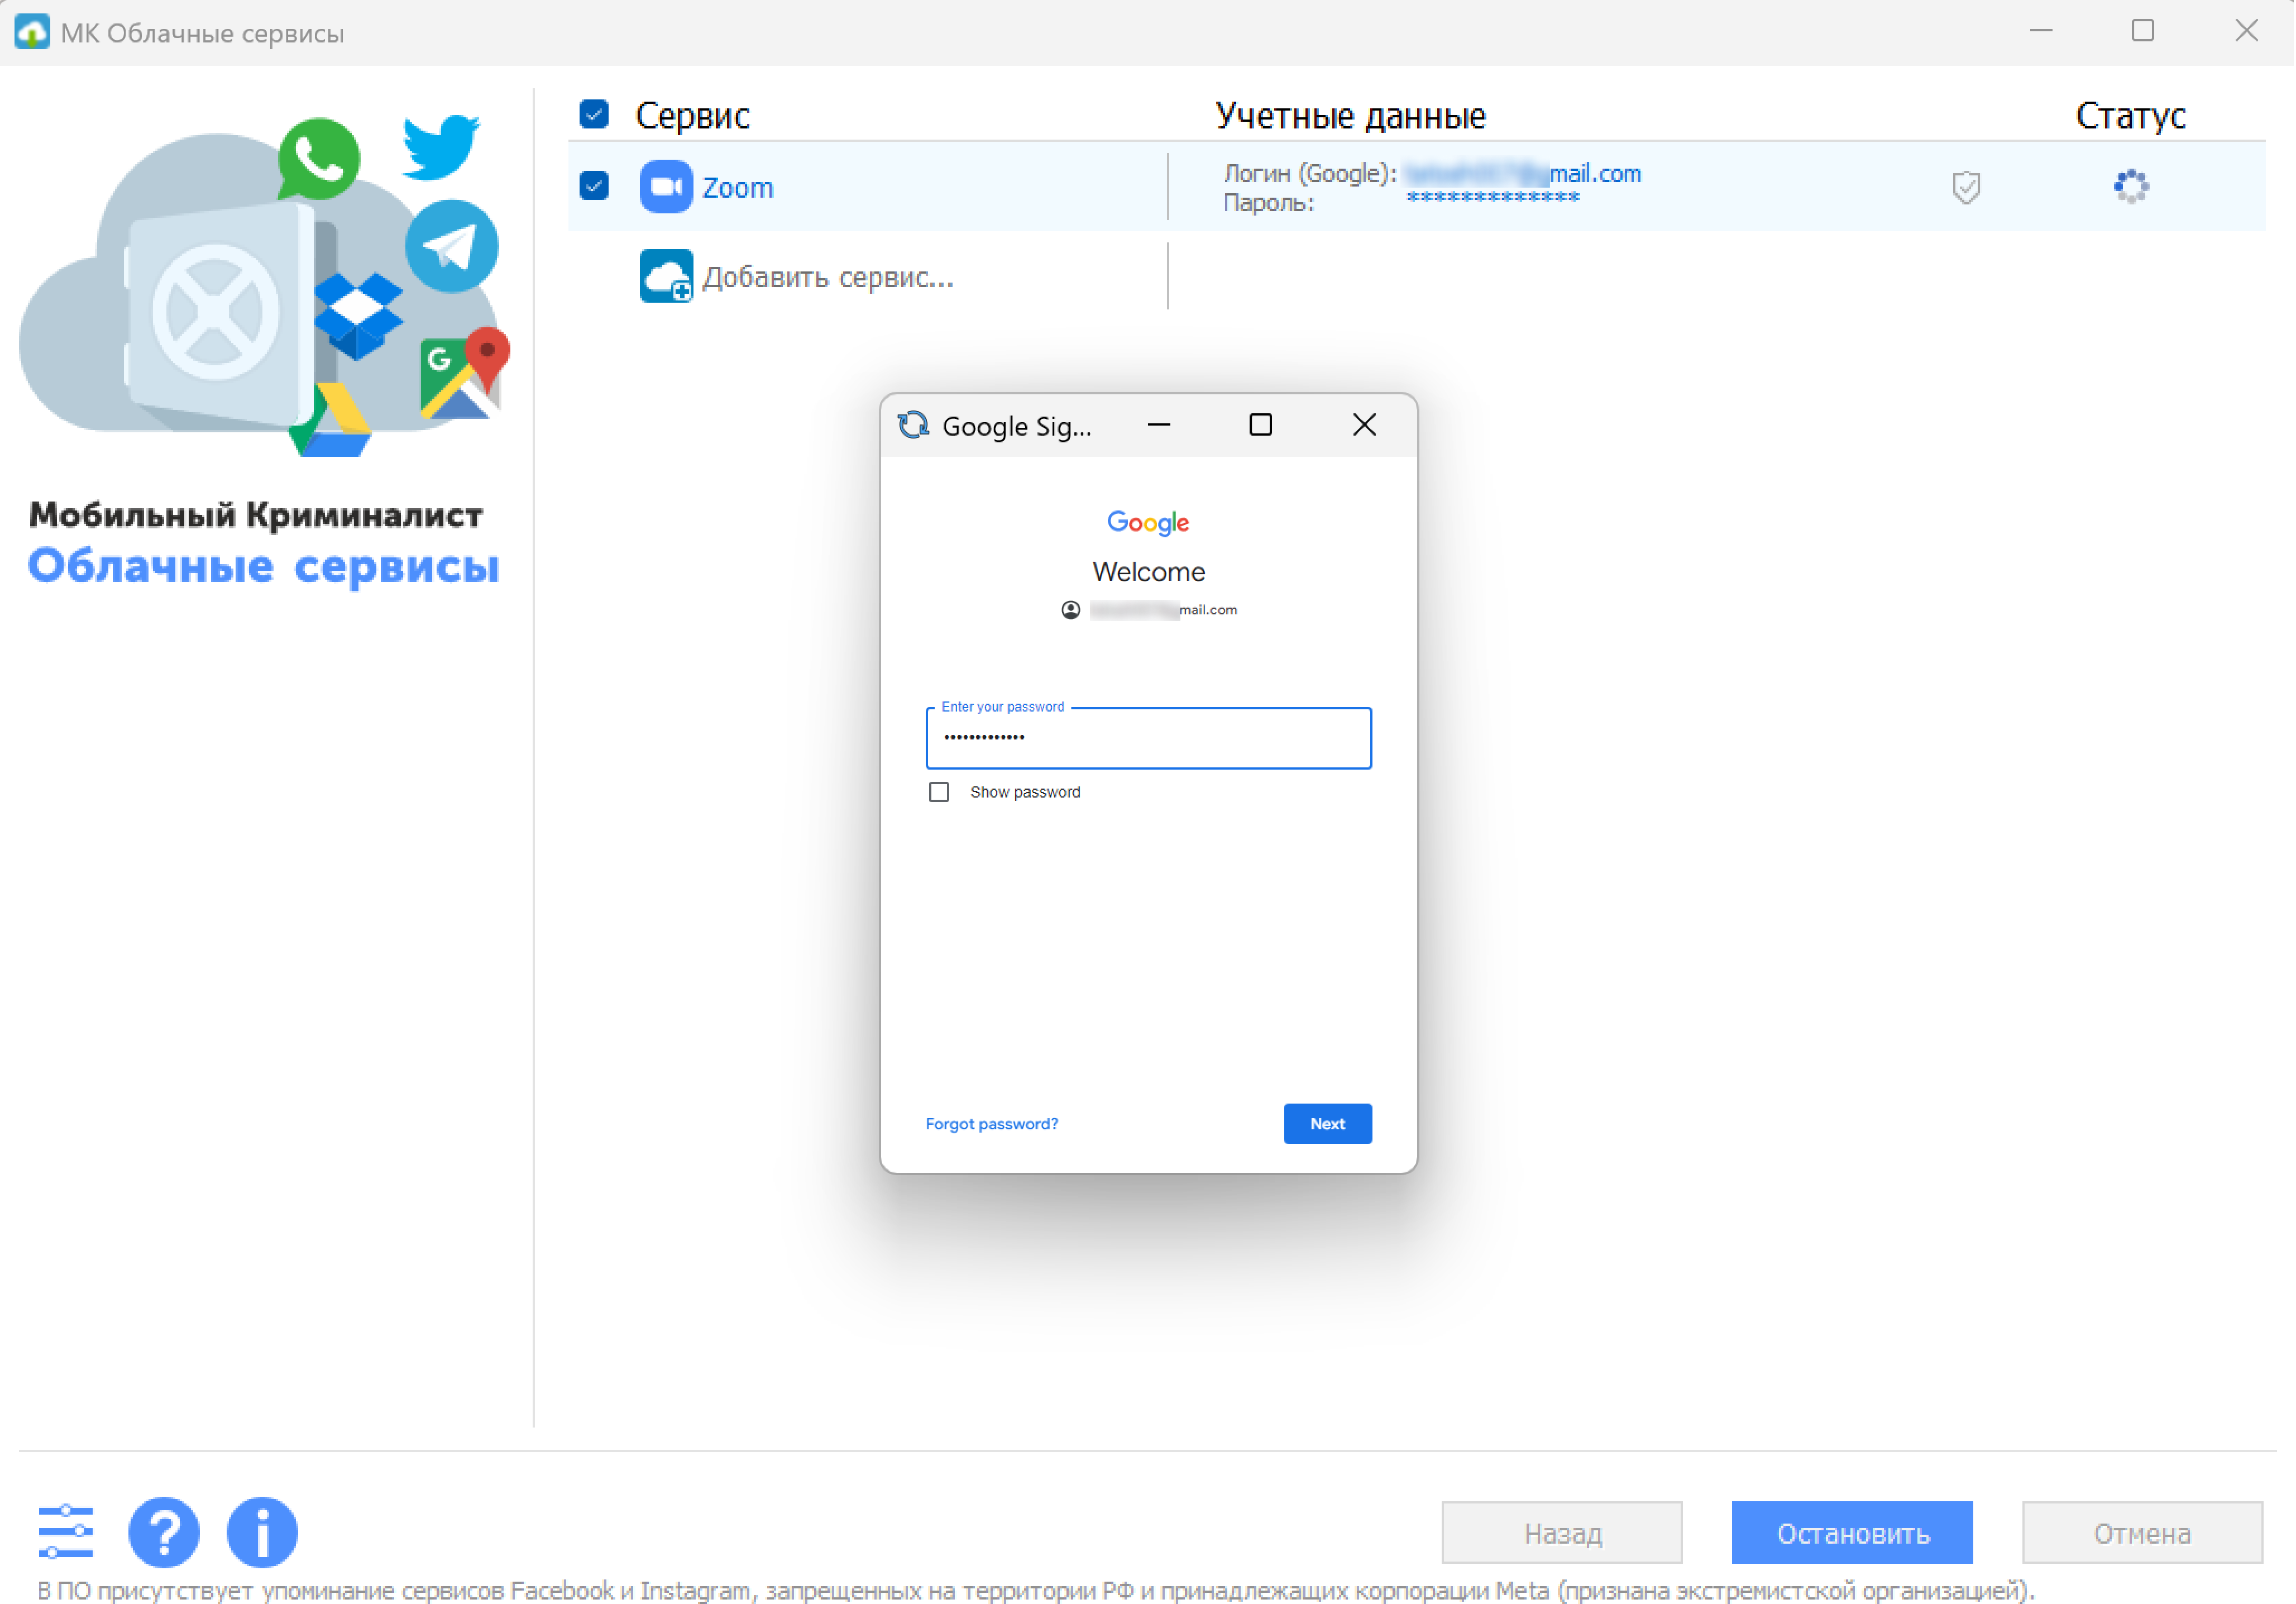
Task: Click the 'Отмена' button
Action: click(x=2142, y=1533)
